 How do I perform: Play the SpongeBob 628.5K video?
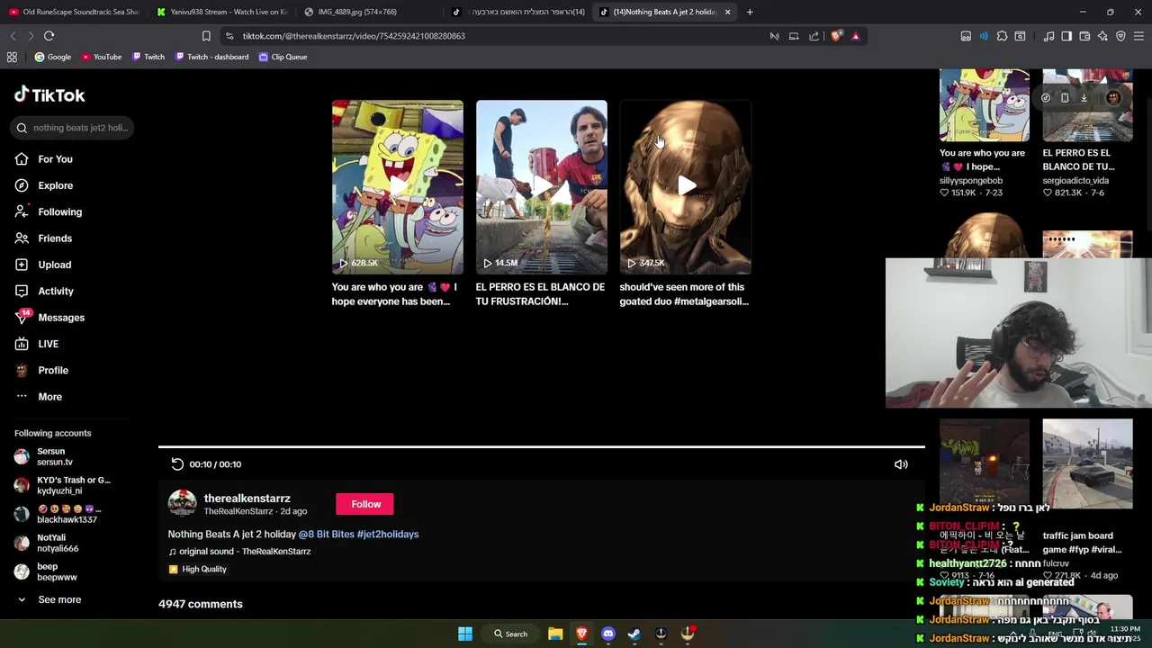[x=397, y=187]
